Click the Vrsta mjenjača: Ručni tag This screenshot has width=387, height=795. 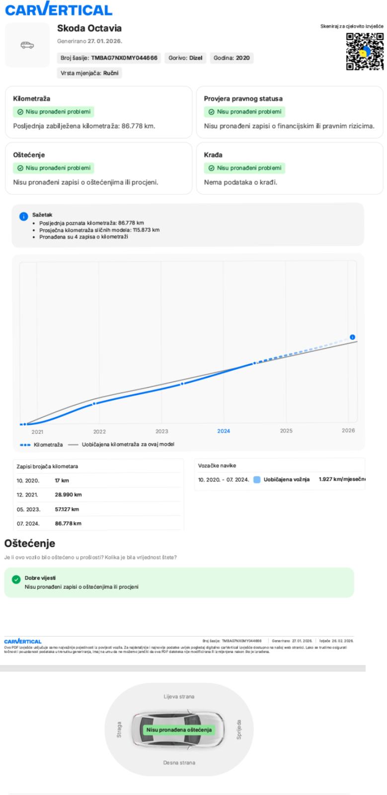(x=89, y=74)
